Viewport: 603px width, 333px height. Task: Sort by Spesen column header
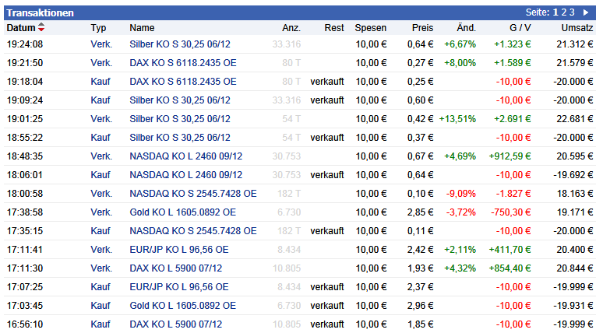(370, 28)
